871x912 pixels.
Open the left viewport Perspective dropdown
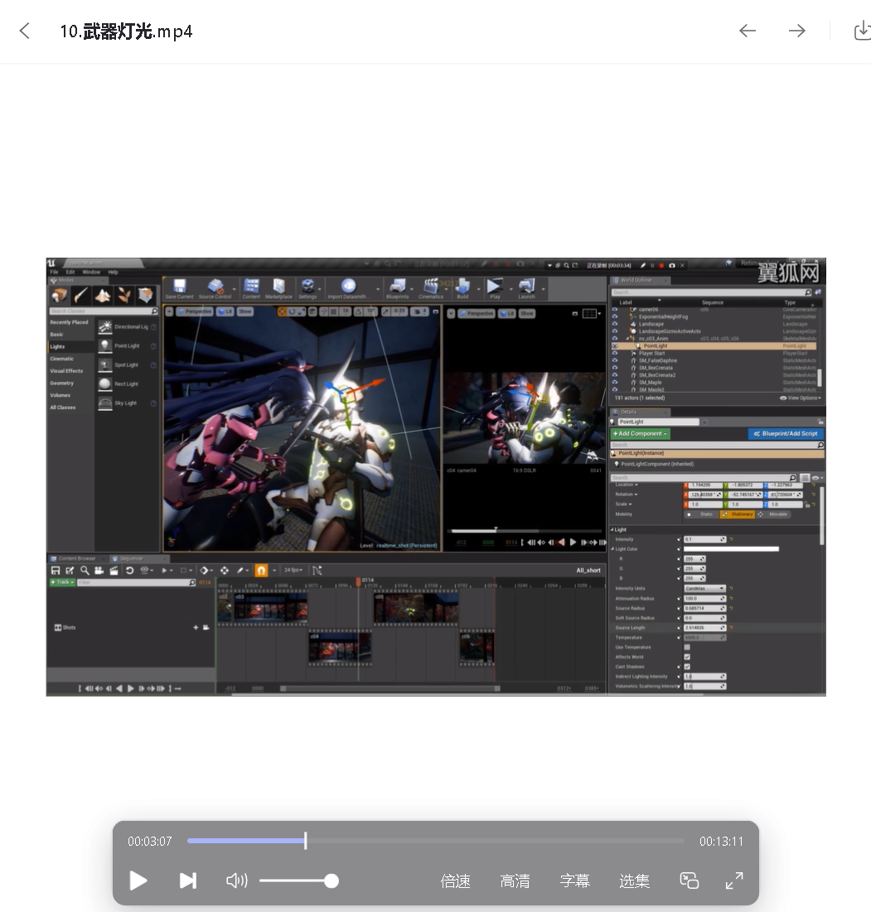tap(195, 311)
